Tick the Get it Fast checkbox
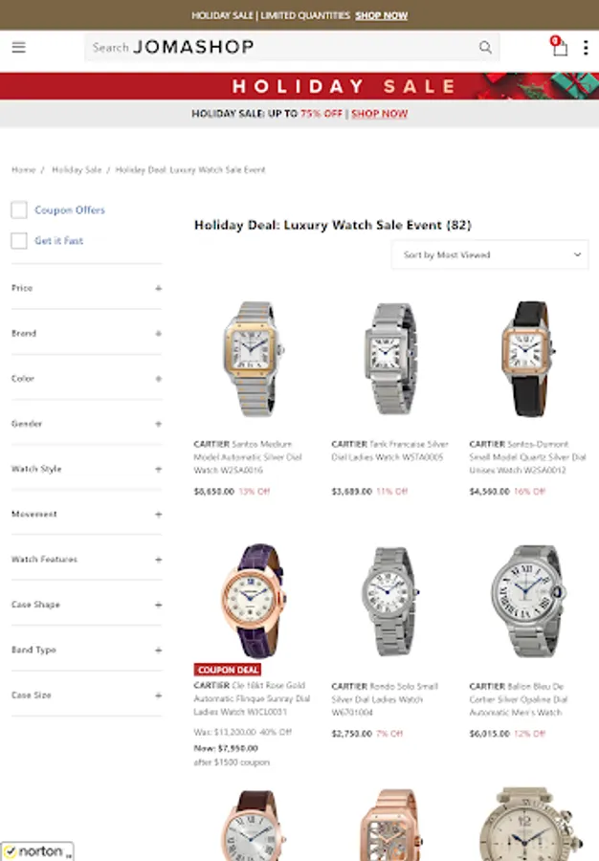The width and height of the screenshot is (599, 861). (19, 240)
